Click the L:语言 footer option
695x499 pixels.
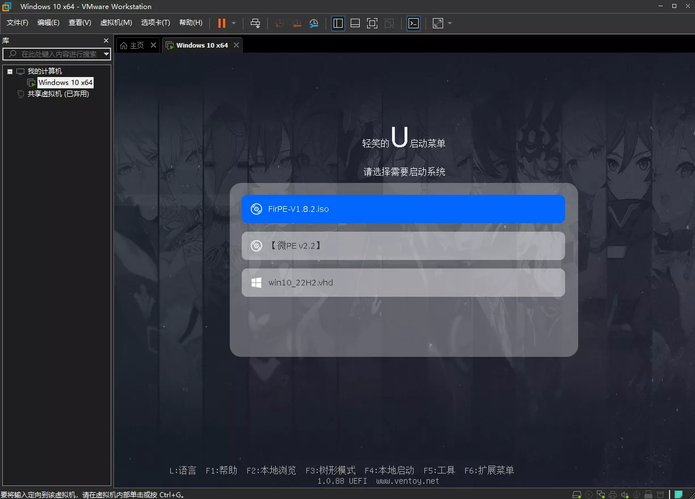183,470
